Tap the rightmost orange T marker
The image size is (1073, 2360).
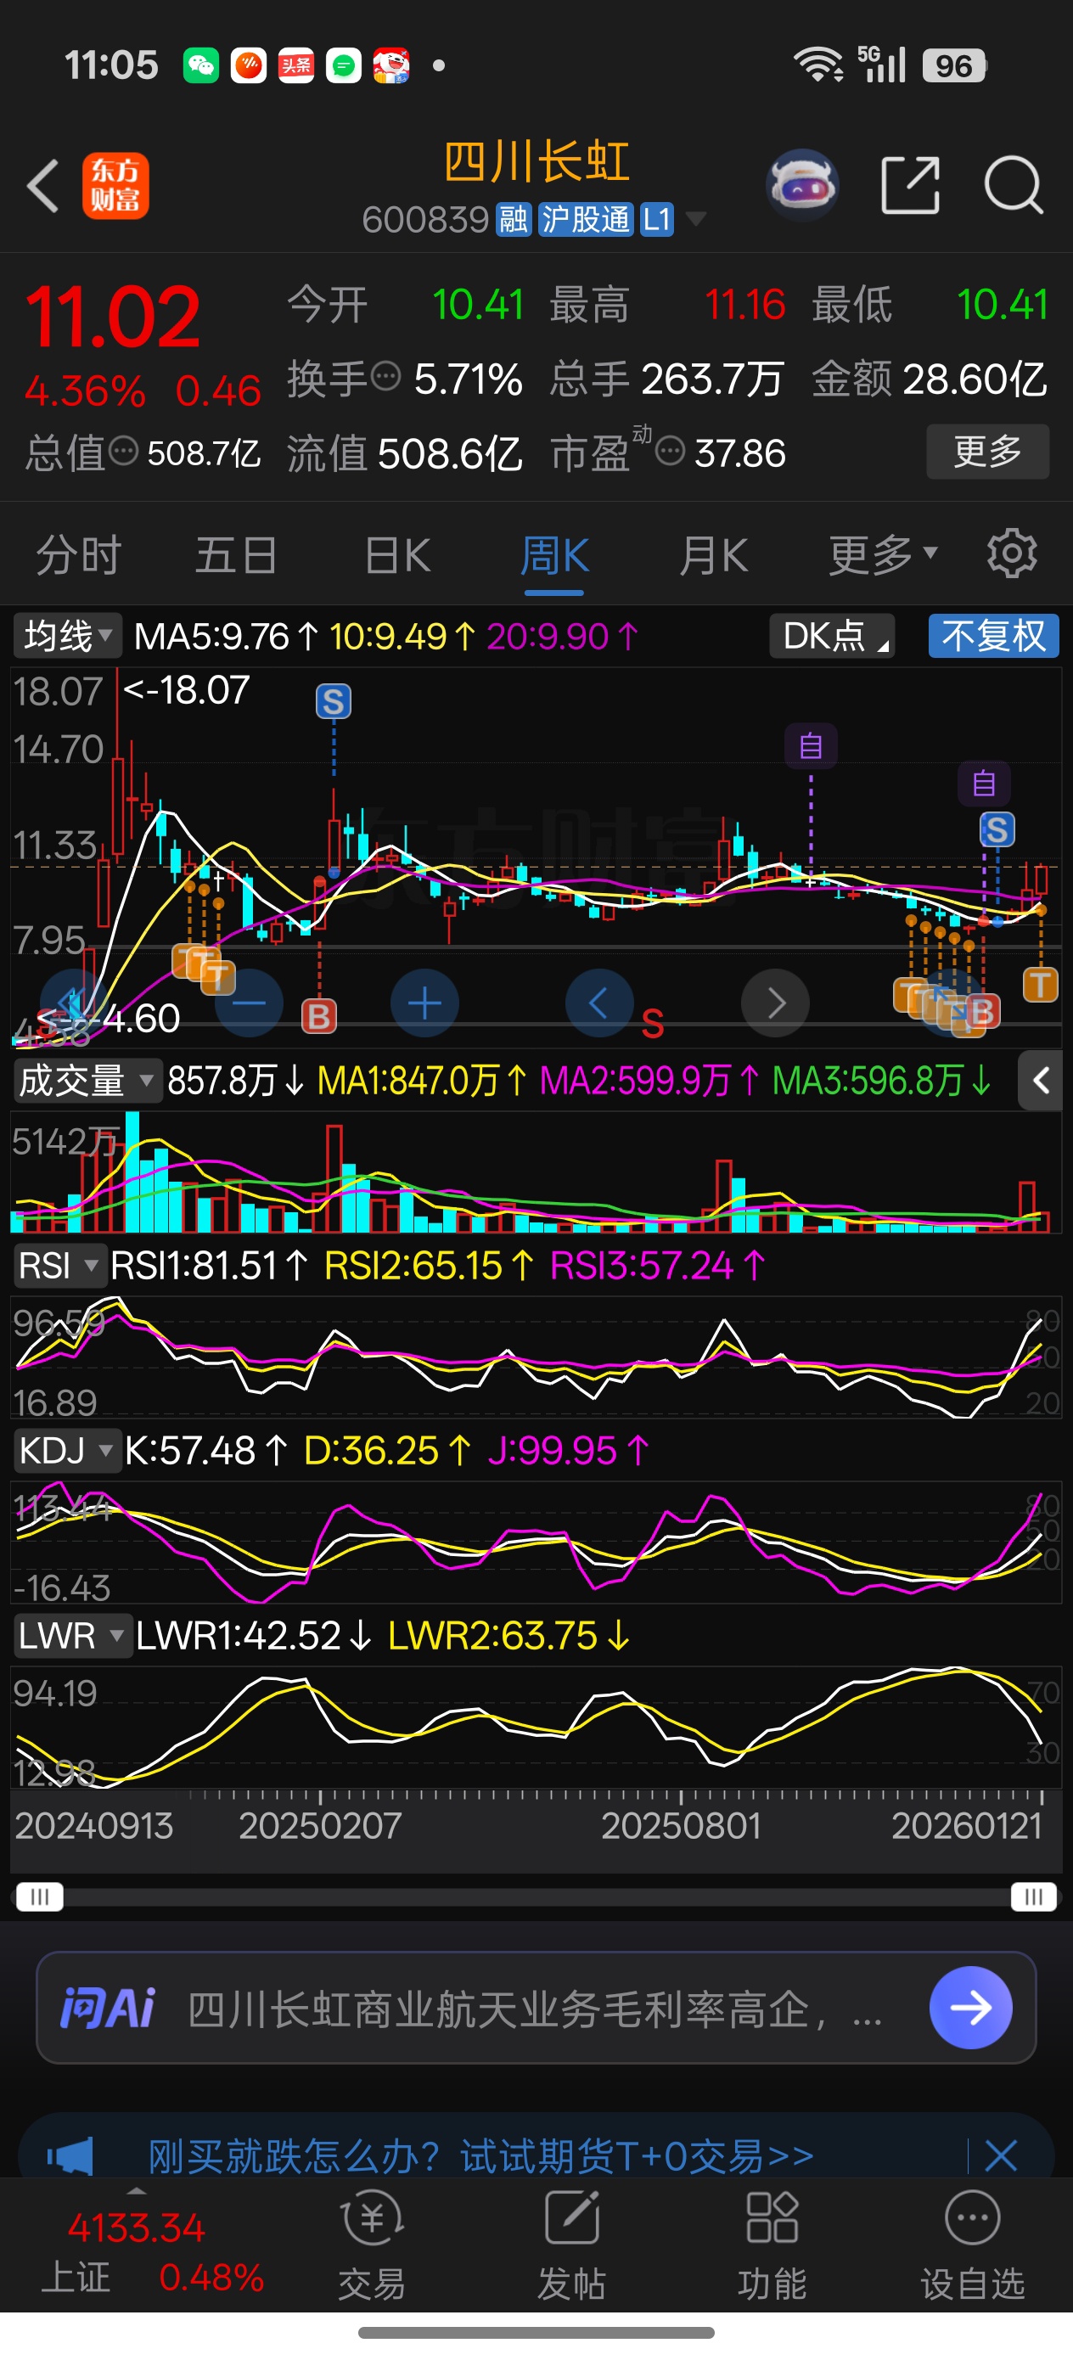click(1040, 986)
